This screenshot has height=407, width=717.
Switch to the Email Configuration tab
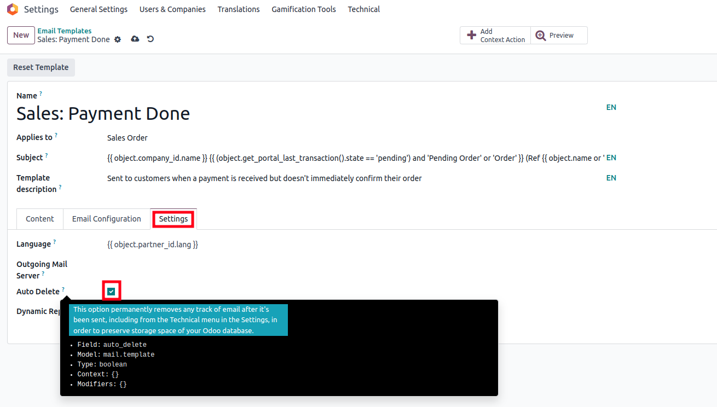(x=107, y=219)
